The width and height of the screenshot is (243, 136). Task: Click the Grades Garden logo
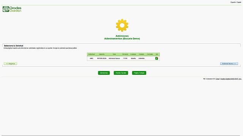(12, 9)
